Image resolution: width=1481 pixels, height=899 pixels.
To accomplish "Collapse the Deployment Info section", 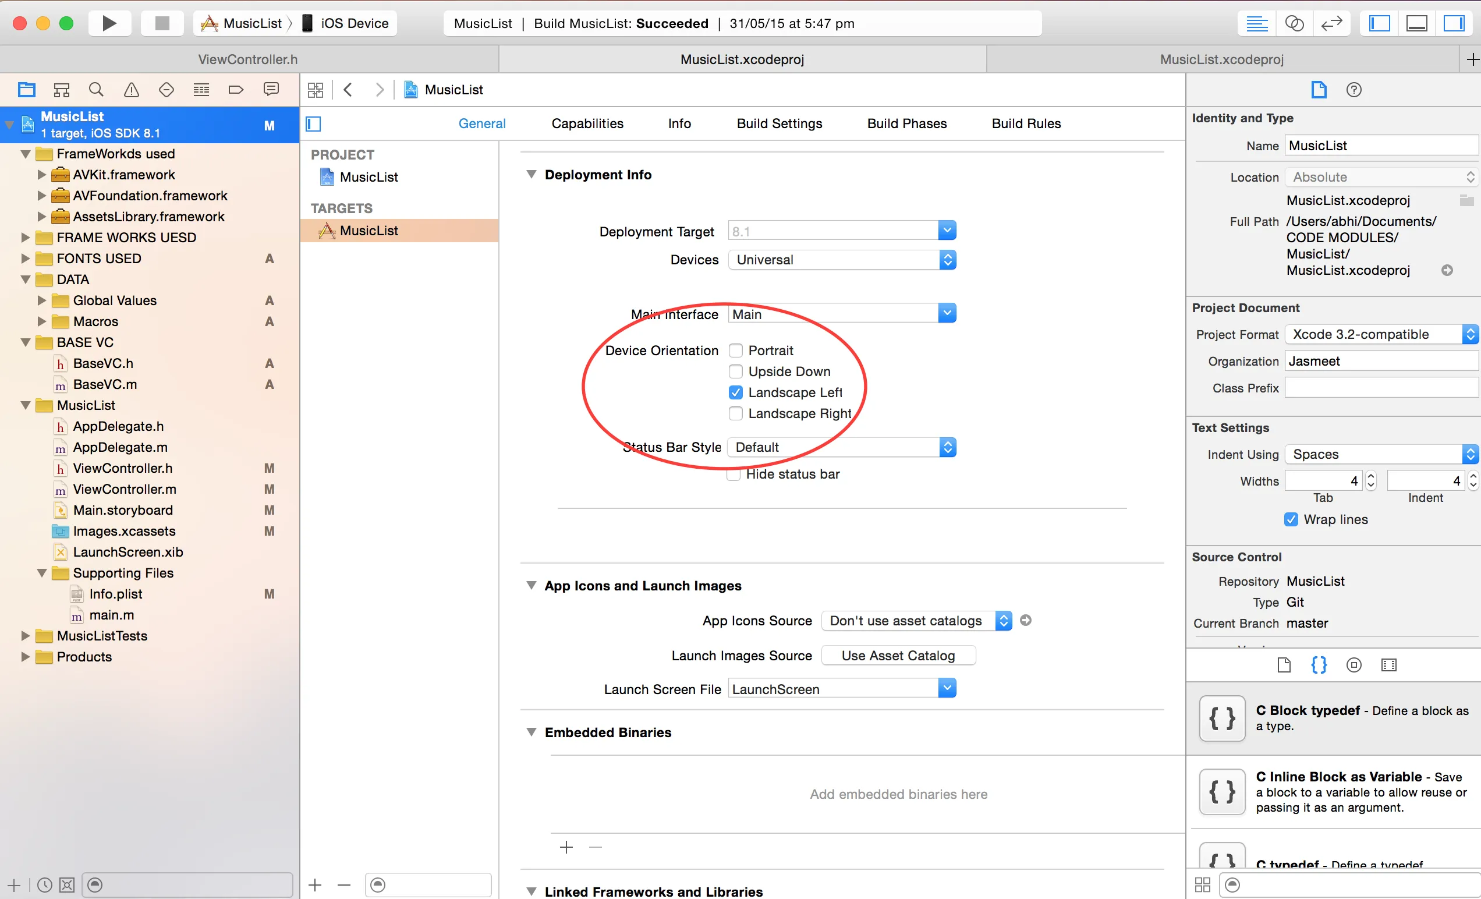I will [x=532, y=175].
